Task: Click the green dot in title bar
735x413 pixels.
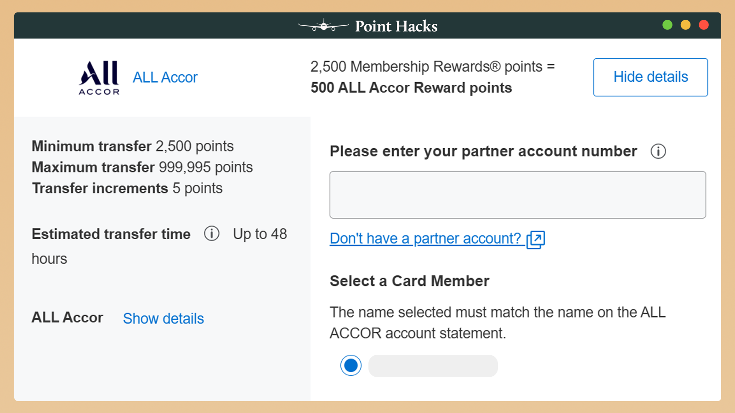Action: pos(667,25)
